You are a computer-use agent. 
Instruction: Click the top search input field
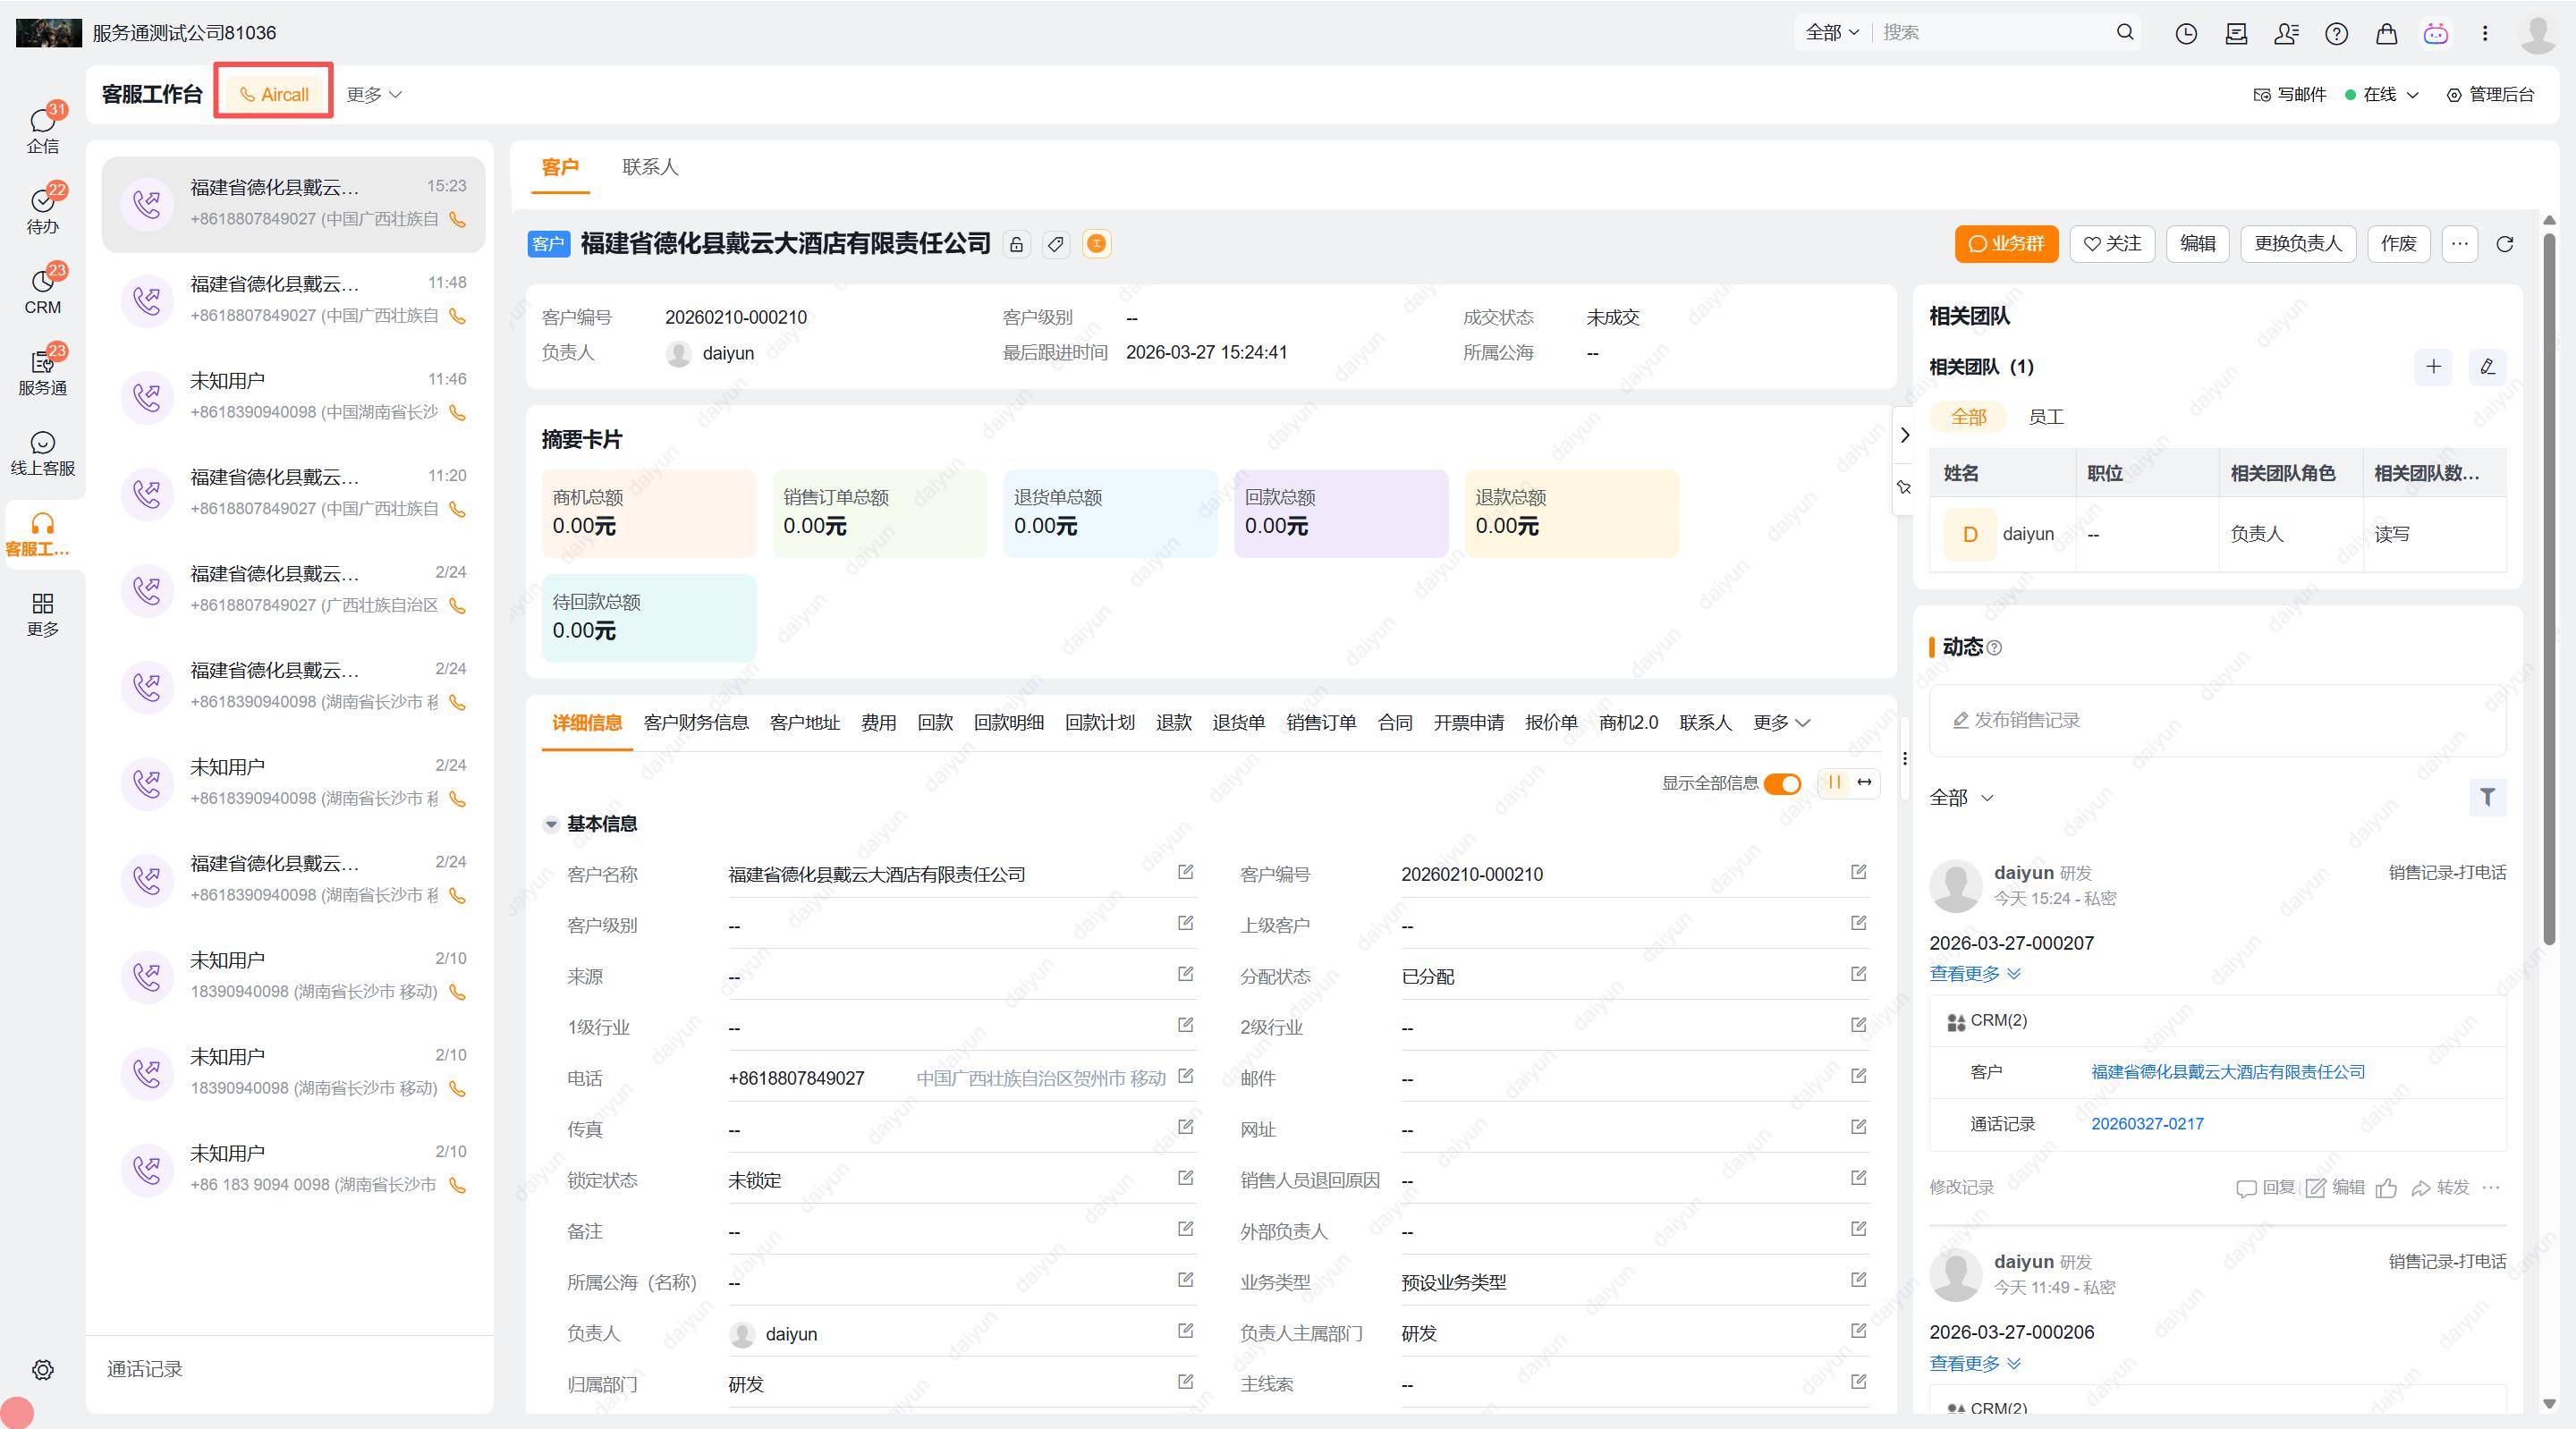pyautogui.click(x=1990, y=33)
